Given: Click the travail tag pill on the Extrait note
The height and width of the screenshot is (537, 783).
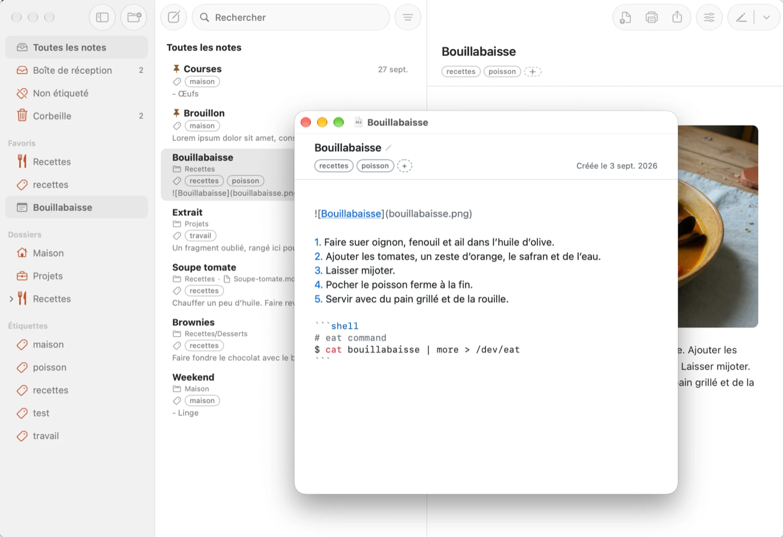Looking at the screenshot, I should point(200,236).
